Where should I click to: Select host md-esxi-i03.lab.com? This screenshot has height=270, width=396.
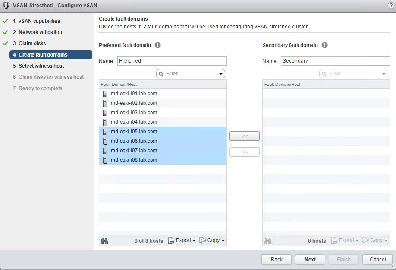pyautogui.click(x=163, y=113)
